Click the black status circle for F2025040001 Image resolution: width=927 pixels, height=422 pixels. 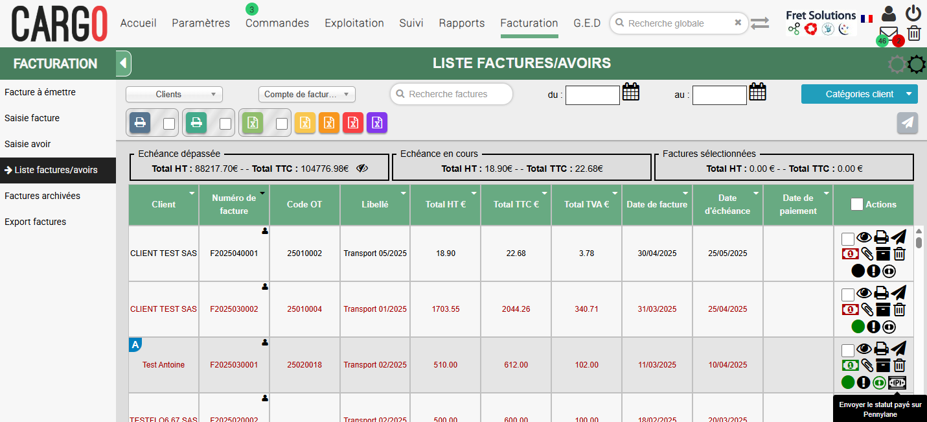tap(858, 271)
